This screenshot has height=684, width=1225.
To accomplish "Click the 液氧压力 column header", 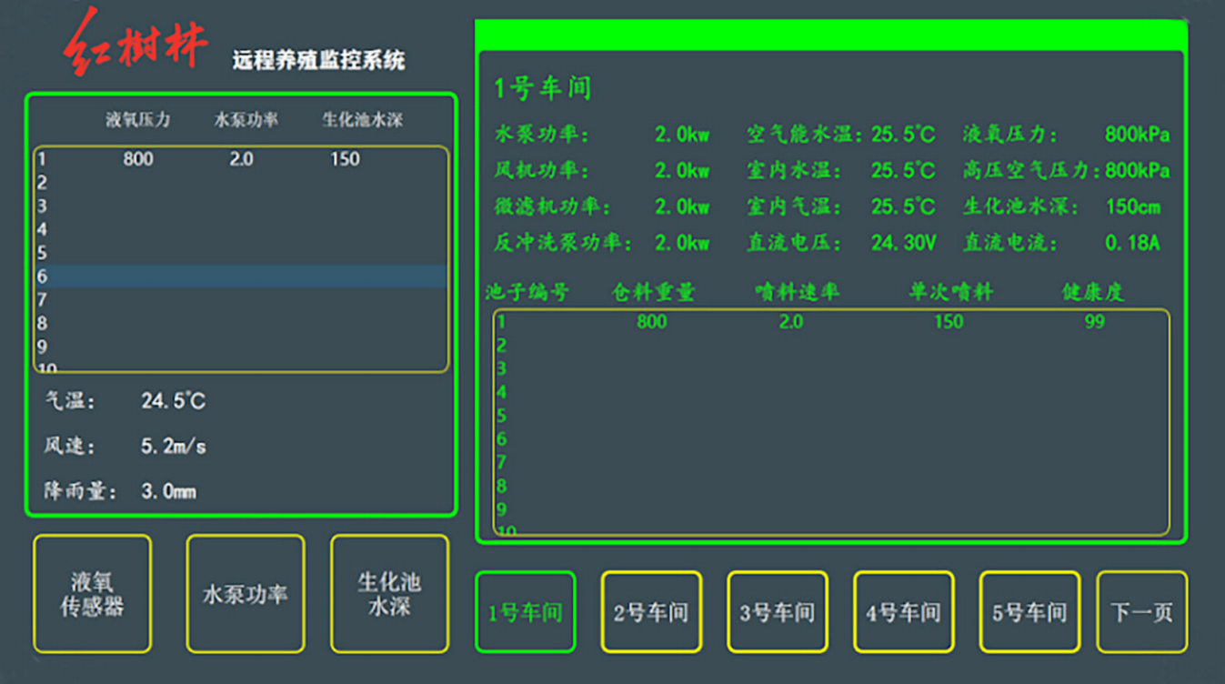I will pyautogui.click(x=137, y=120).
